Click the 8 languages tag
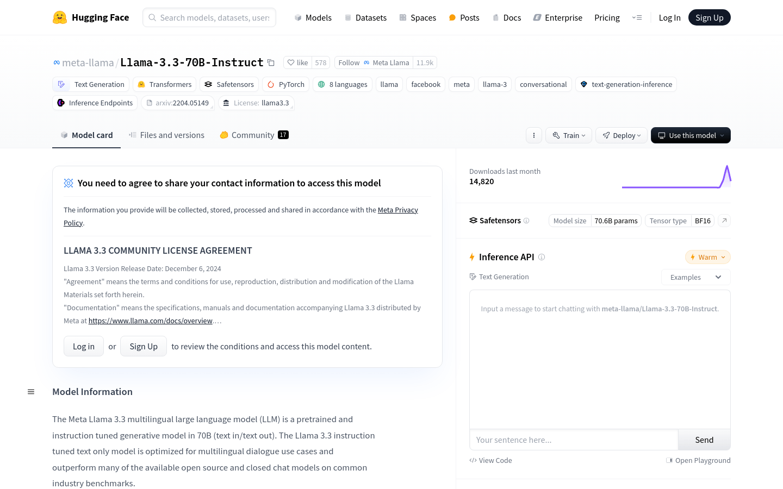 pos(343,84)
